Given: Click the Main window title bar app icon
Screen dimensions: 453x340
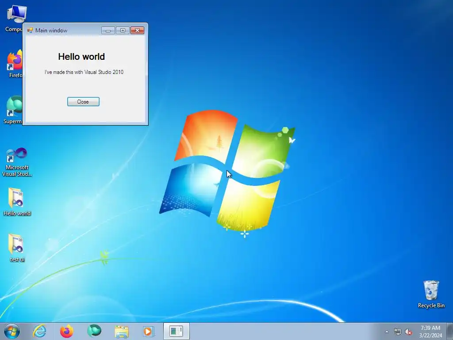Looking at the screenshot, I should [30, 31].
